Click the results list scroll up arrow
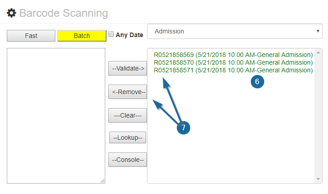The height and width of the screenshot is (194, 328). pos(318,52)
